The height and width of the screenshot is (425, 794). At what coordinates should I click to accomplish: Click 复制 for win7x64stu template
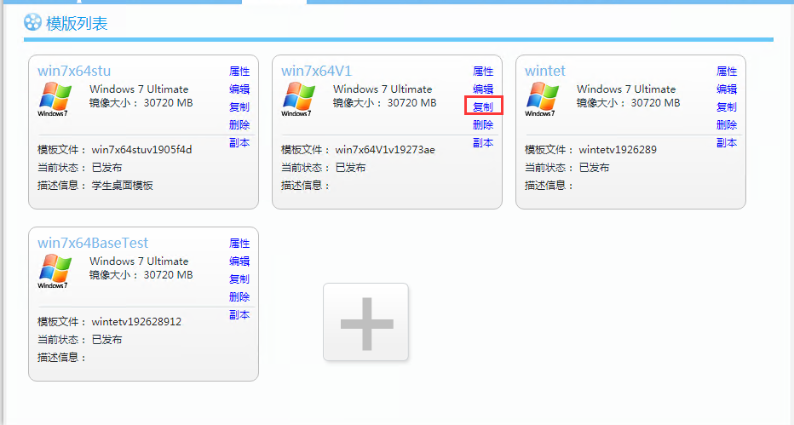(239, 106)
